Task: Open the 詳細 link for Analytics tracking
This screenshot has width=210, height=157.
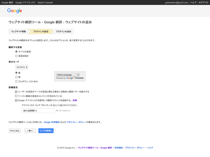Action: (75, 100)
